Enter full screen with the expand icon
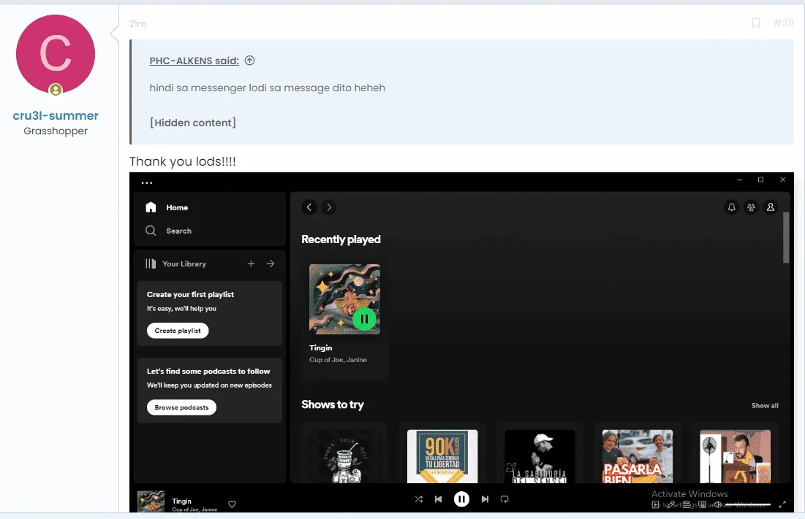The width and height of the screenshot is (805, 519). coord(782,504)
